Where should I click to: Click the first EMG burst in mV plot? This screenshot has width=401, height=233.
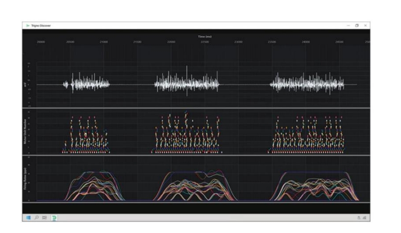pyautogui.click(x=88, y=84)
